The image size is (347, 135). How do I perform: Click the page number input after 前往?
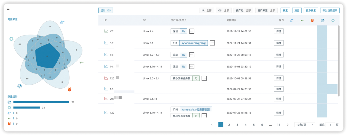click(330, 125)
